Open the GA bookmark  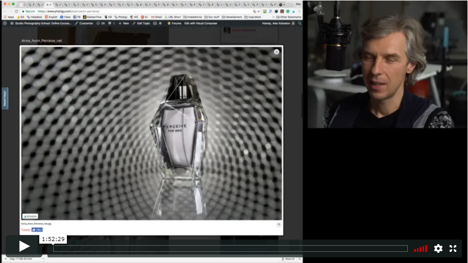click(20, 17)
